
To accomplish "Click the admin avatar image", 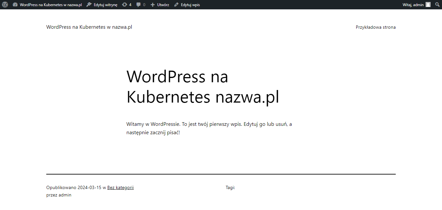I will click(428, 5).
